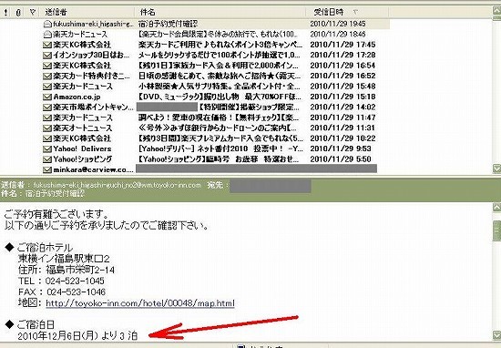501x348 pixels.
Task: Click preview pane scrollbar down arrow
Action: (496, 335)
